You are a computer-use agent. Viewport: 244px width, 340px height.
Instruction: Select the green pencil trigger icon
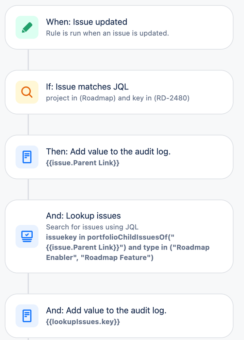tap(27, 27)
